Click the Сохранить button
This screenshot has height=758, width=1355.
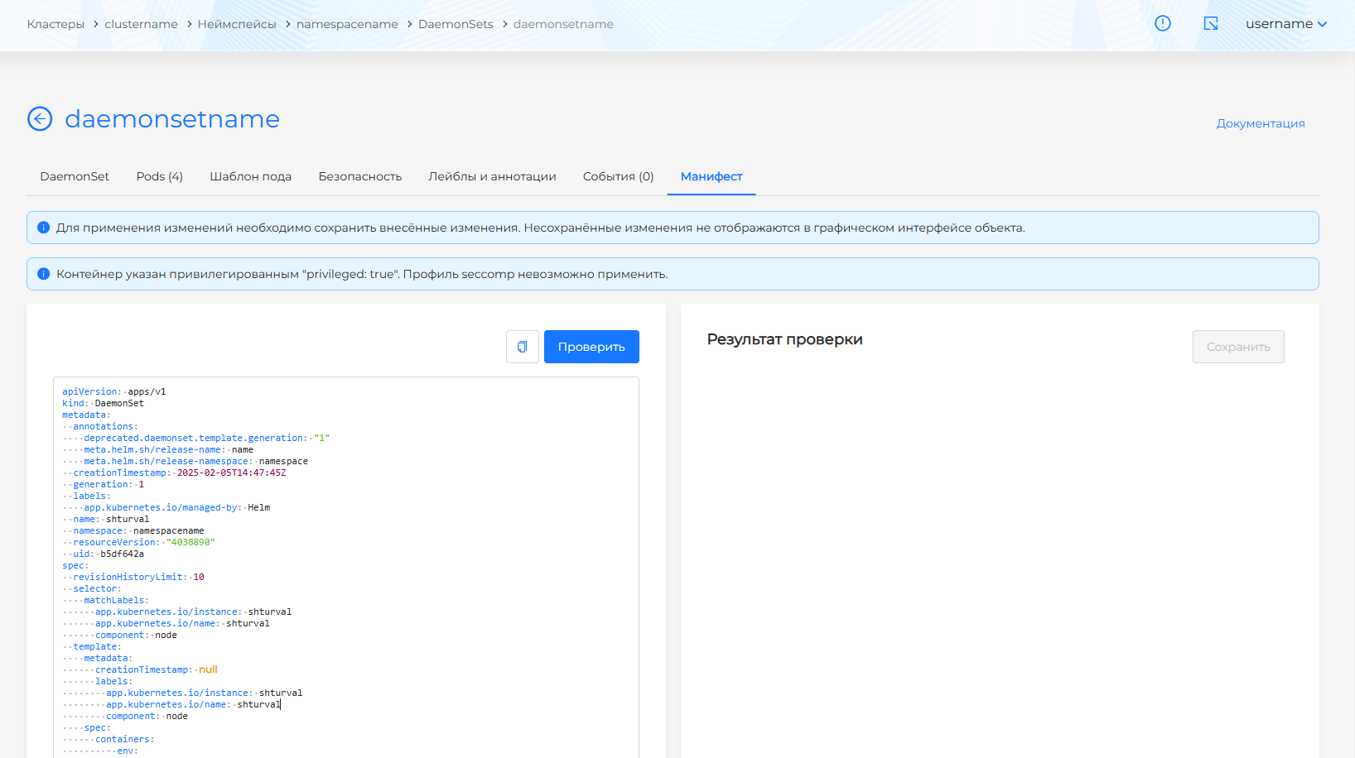point(1238,347)
